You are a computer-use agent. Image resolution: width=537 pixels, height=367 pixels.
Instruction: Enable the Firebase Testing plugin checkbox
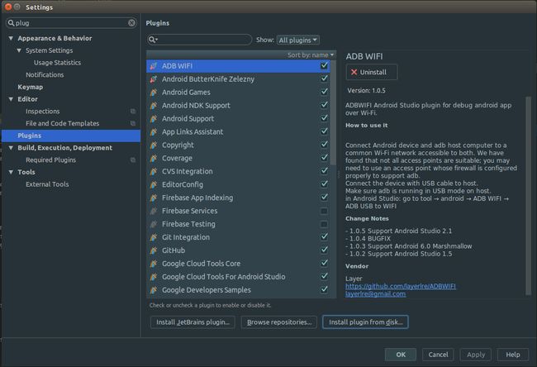tap(324, 224)
